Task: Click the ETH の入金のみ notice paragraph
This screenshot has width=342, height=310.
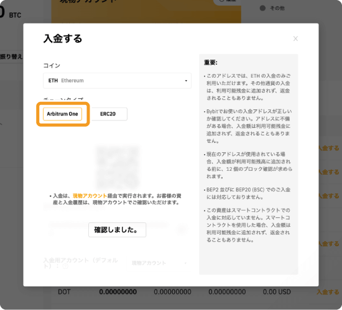Action: click(247, 87)
